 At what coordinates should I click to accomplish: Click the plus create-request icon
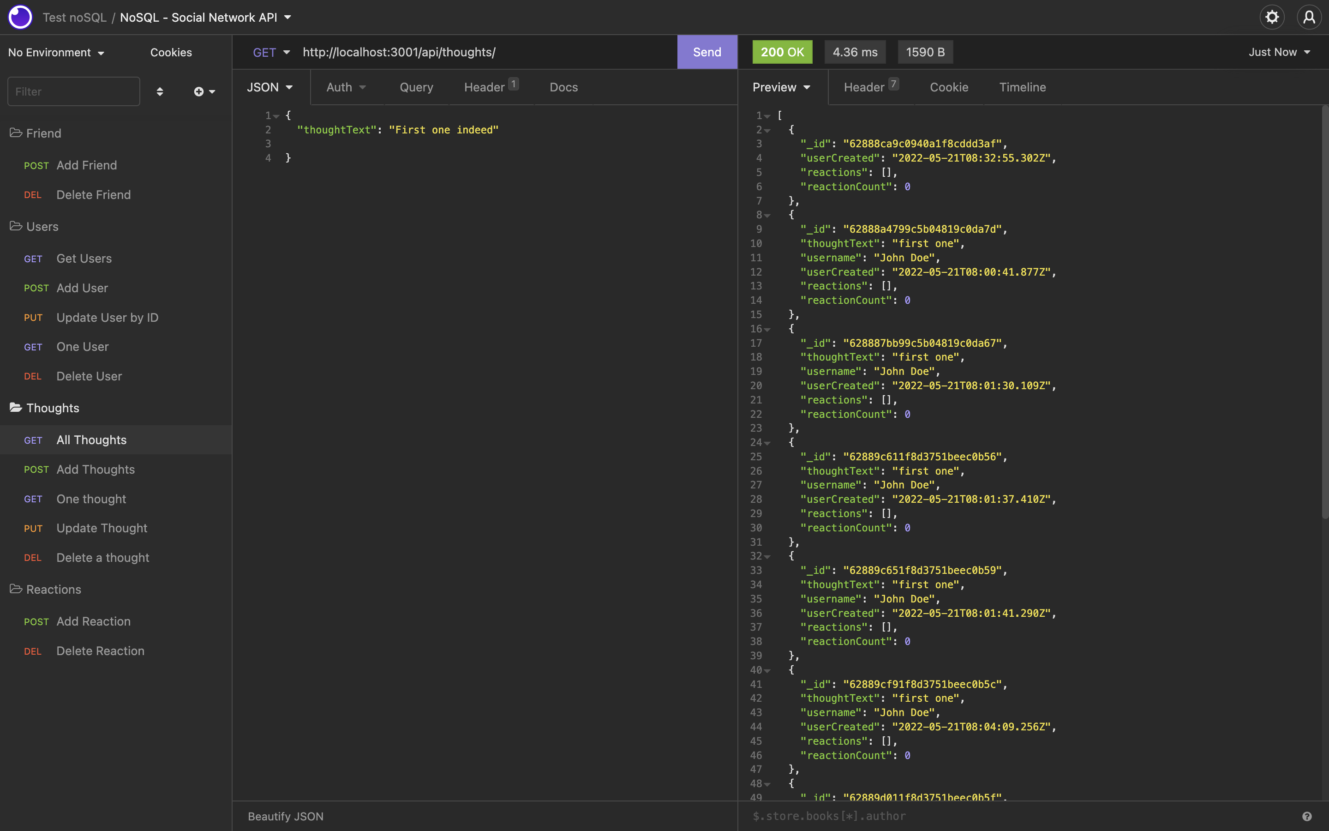199,92
